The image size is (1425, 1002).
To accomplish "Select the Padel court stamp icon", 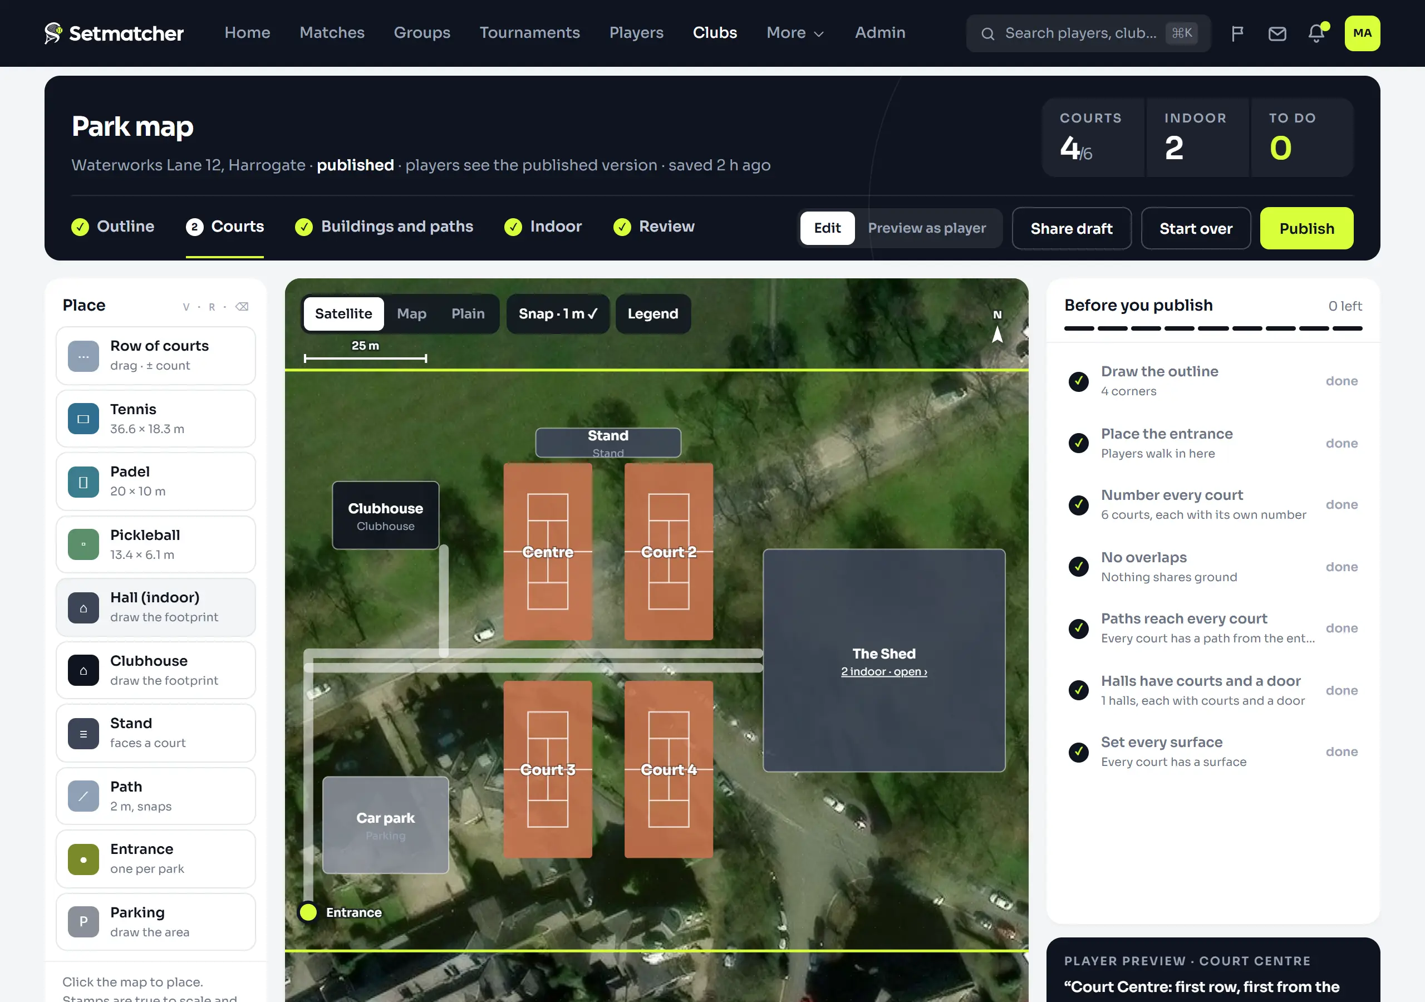I will coord(83,482).
